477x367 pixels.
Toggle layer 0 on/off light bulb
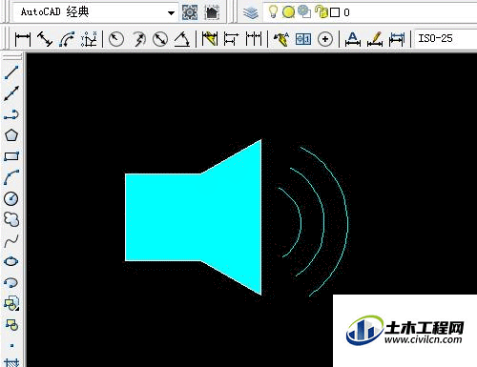[x=273, y=12]
